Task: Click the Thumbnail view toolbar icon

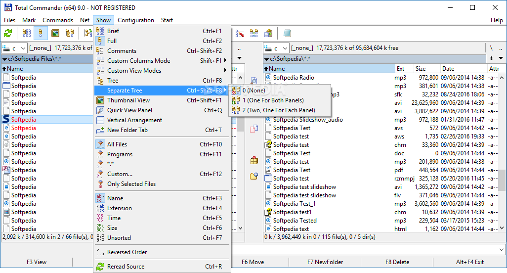Action: [55, 33]
